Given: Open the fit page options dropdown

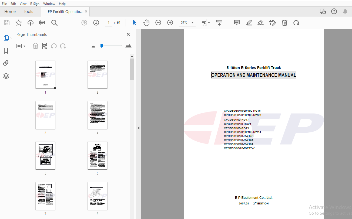Looking at the screenshot, I should pos(206,23).
